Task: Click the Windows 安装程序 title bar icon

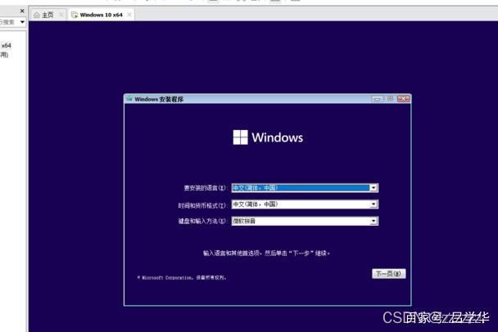Action: tap(129, 99)
